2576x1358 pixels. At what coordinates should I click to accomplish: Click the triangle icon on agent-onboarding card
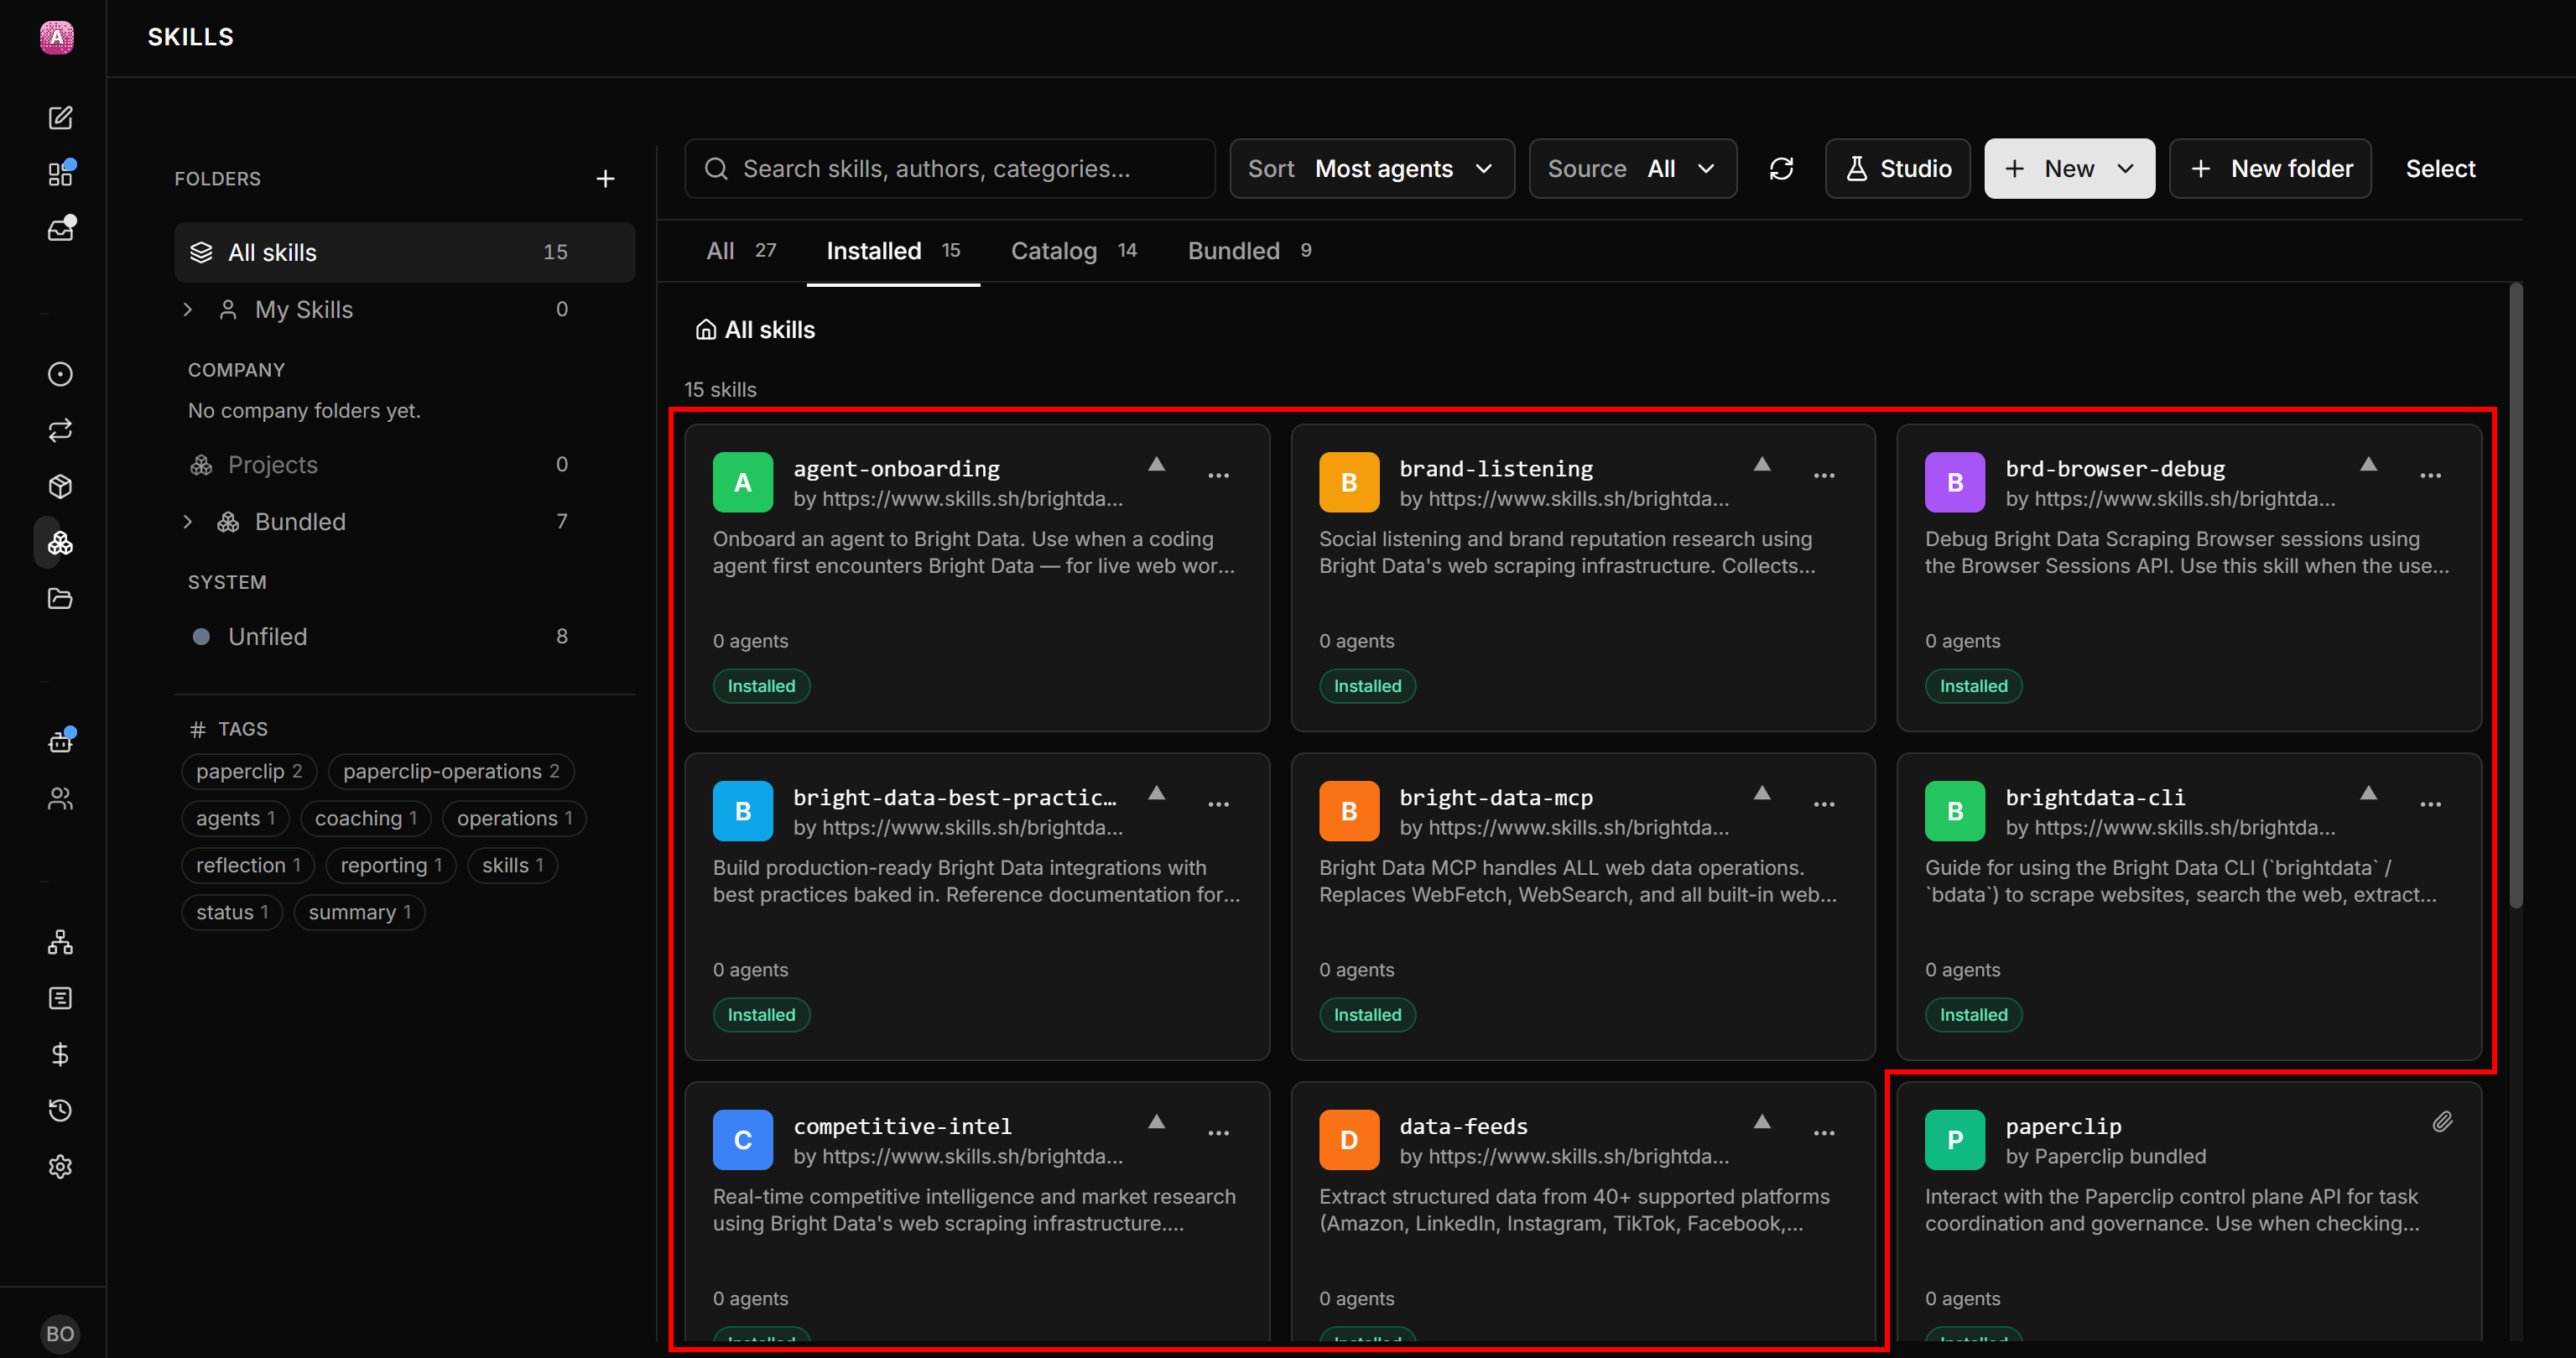1156,464
